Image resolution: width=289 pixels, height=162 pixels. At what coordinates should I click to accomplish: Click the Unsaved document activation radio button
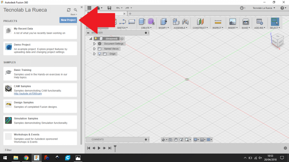tap(122, 39)
